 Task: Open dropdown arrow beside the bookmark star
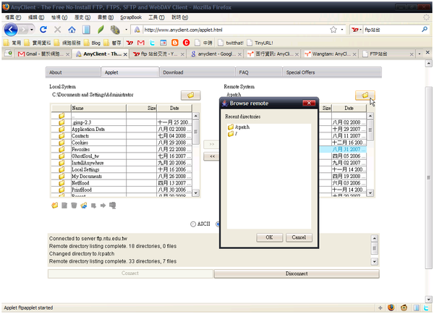[x=342, y=30]
